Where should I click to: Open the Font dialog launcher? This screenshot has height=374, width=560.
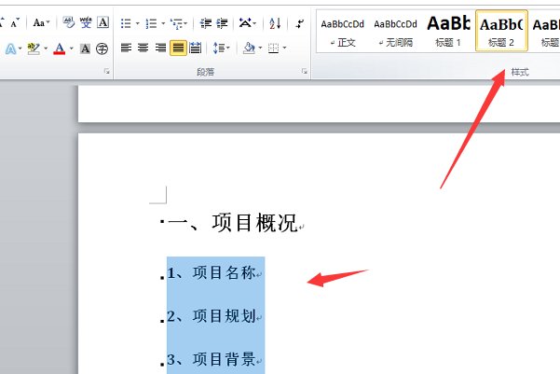tap(107, 72)
